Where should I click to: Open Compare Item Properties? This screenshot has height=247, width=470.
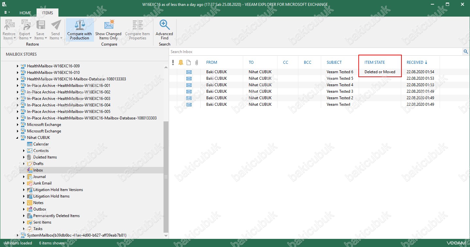click(137, 30)
